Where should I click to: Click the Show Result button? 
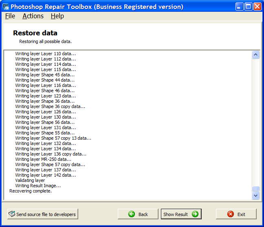pyautogui.click(x=181, y=214)
